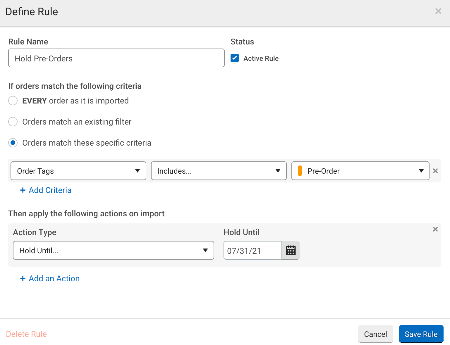Screen dimensions: 450x345
Task: Click the Add Criteria link
Action: pos(46,190)
